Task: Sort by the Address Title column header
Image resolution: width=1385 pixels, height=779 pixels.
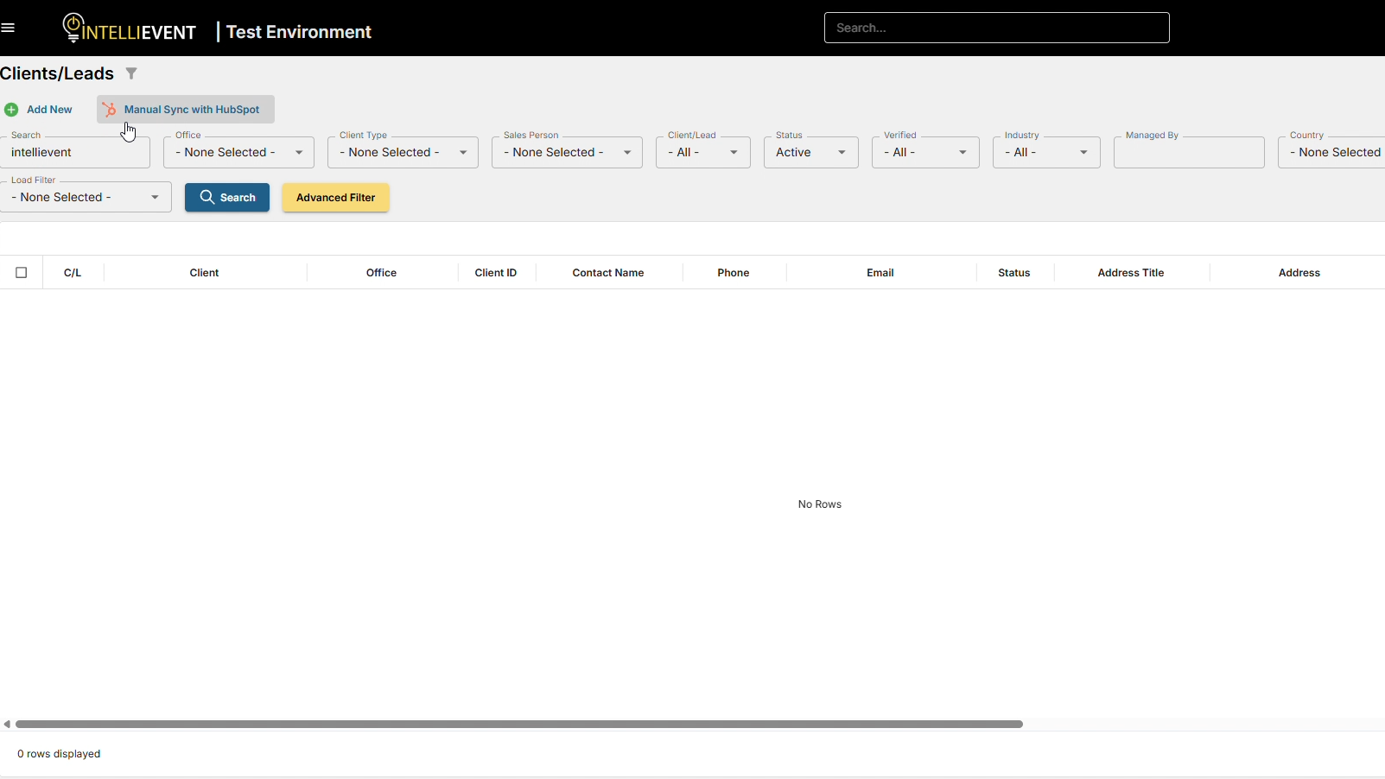Action: [x=1131, y=273]
